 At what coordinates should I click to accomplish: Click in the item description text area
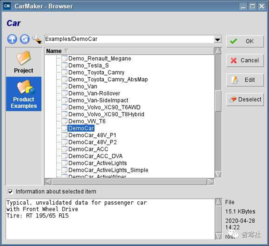110,219
